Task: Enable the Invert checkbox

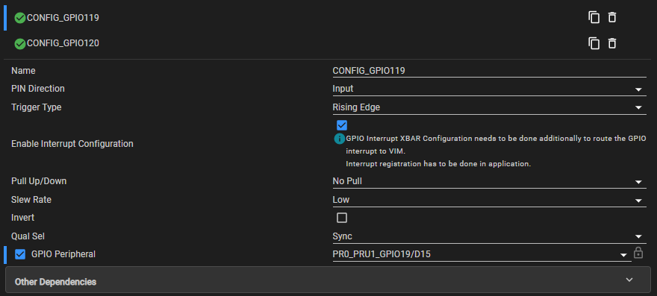Action: (x=342, y=218)
